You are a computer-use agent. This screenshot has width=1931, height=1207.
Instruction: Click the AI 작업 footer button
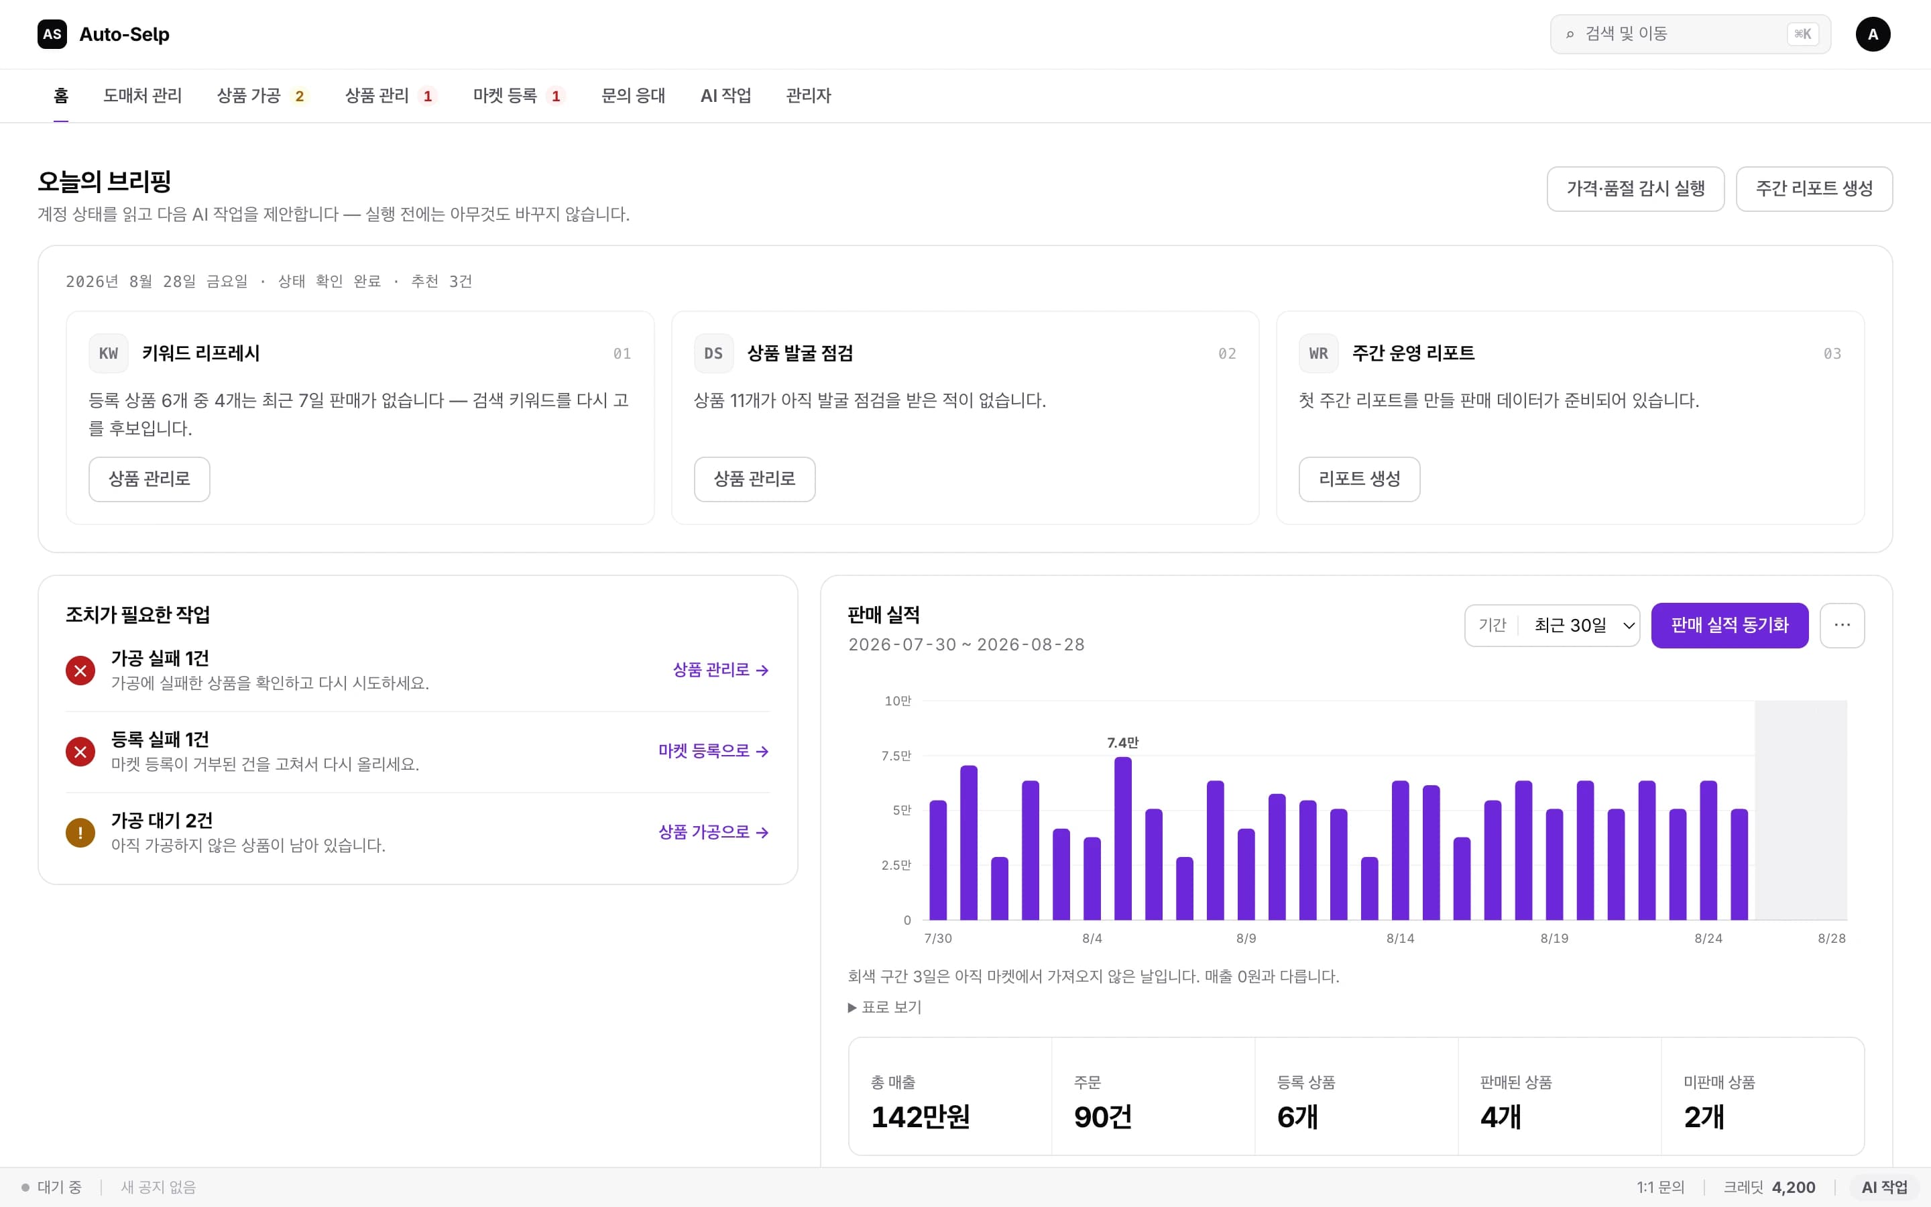coord(1884,1188)
